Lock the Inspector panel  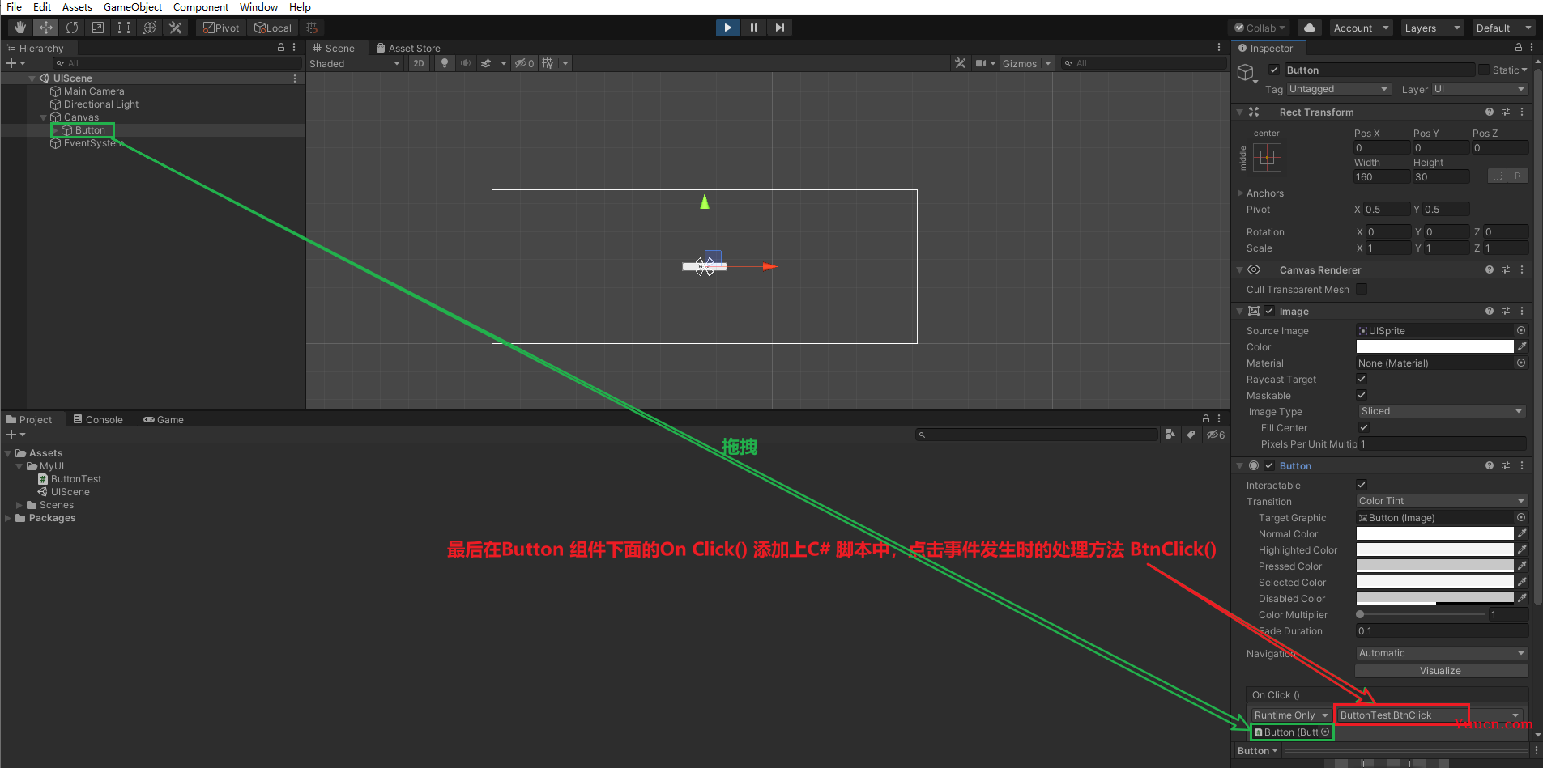(1519, 48)
